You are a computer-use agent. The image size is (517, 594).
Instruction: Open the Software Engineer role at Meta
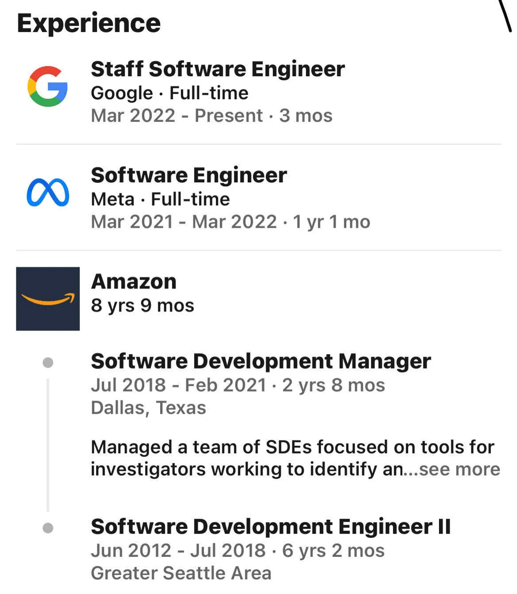(x=189, y=175)
